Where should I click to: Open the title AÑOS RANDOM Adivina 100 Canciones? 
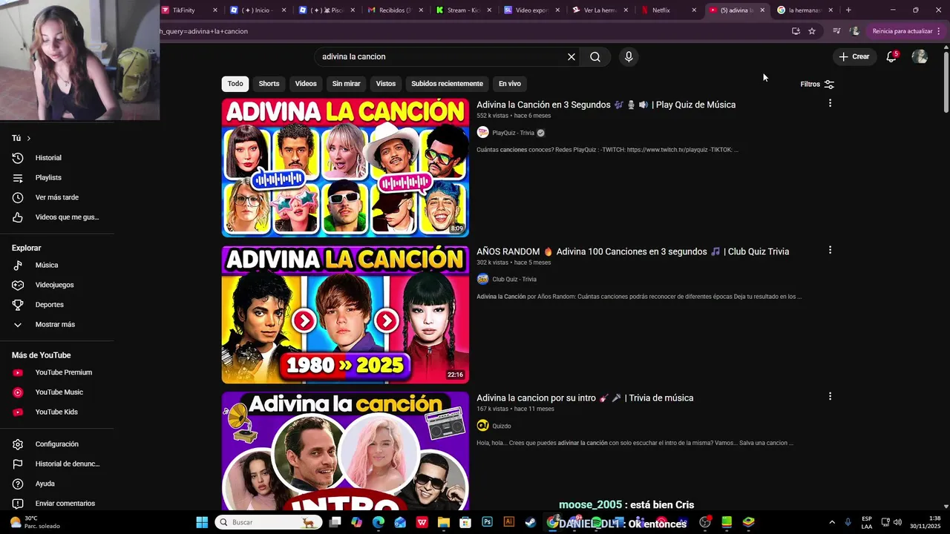tap(632, 251)
